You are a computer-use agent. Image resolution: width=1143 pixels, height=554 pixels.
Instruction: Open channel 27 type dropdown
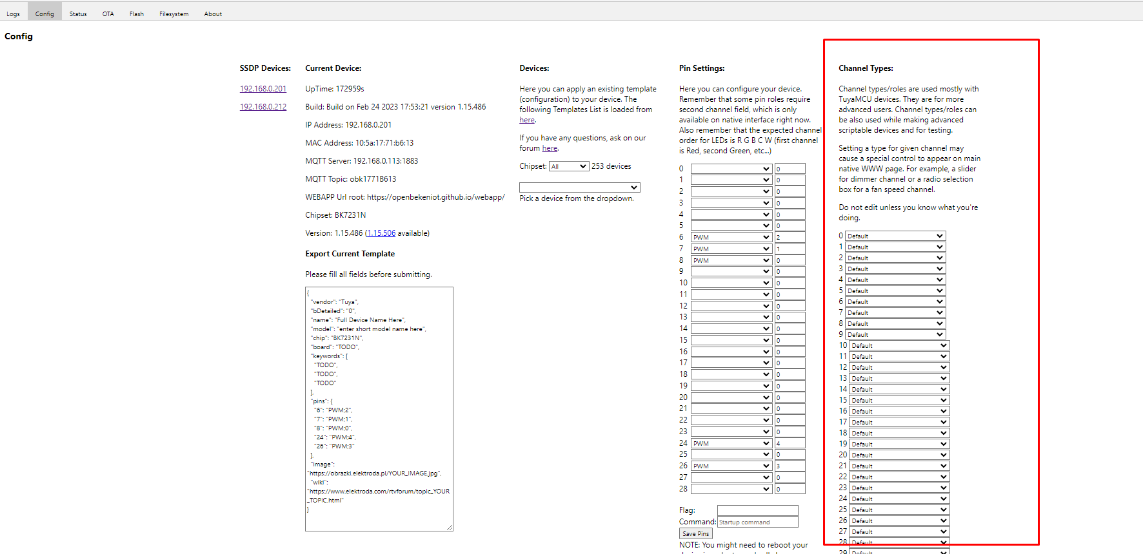[899, 531]
